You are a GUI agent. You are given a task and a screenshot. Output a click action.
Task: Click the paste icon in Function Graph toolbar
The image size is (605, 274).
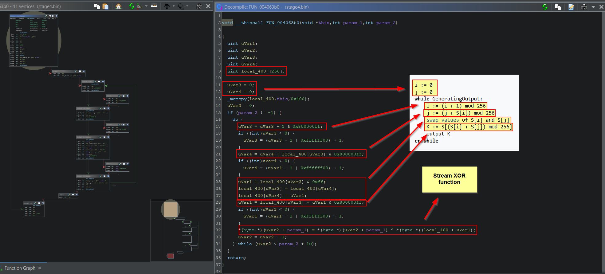(105, 6)
